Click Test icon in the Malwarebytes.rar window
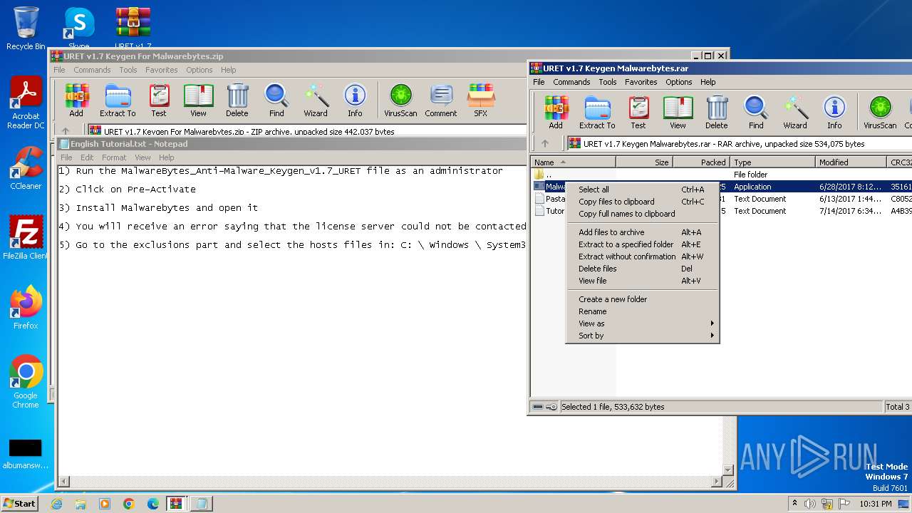 click(638, 112)
